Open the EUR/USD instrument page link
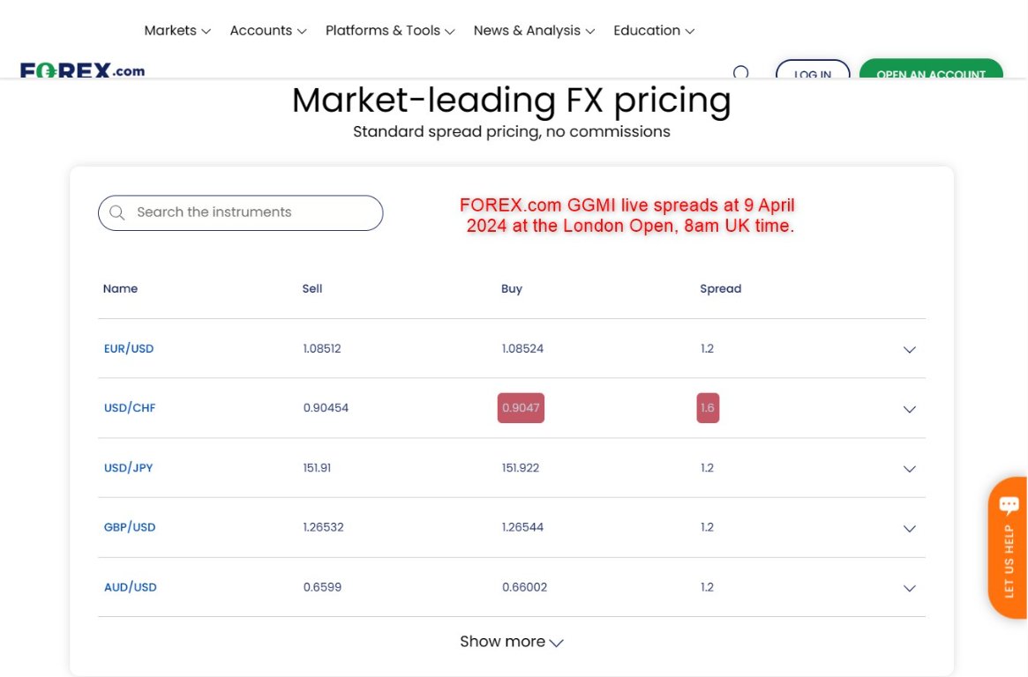1028x677 pixels. tap(129, 348)
